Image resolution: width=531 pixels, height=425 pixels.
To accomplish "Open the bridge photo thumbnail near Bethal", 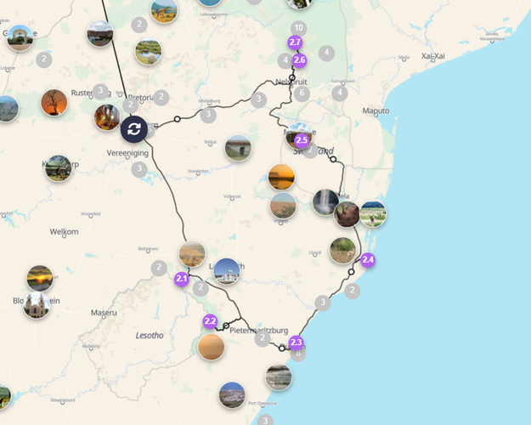I will (x=238, y=148).
